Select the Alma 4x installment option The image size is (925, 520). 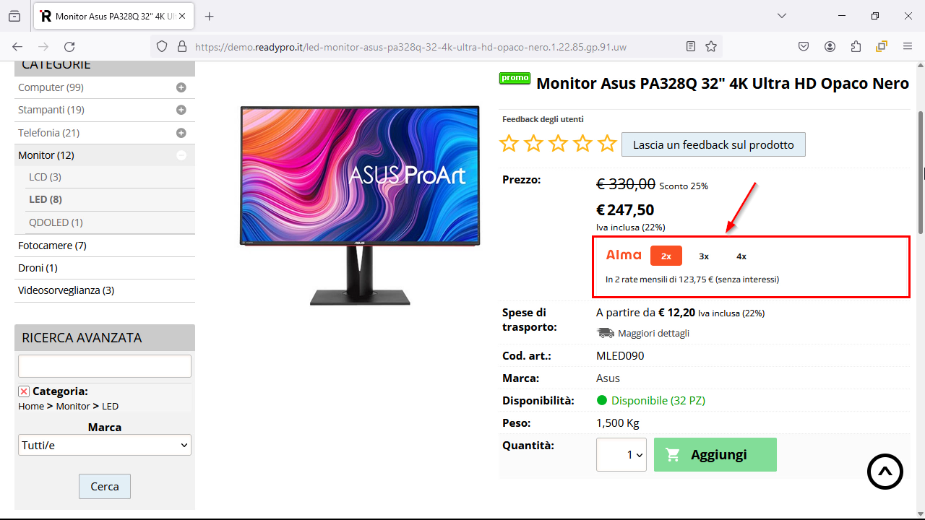point(741,256)
